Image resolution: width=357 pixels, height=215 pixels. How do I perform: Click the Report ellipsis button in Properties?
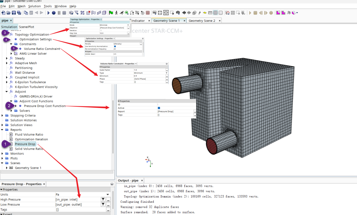[x=195, y=112]
